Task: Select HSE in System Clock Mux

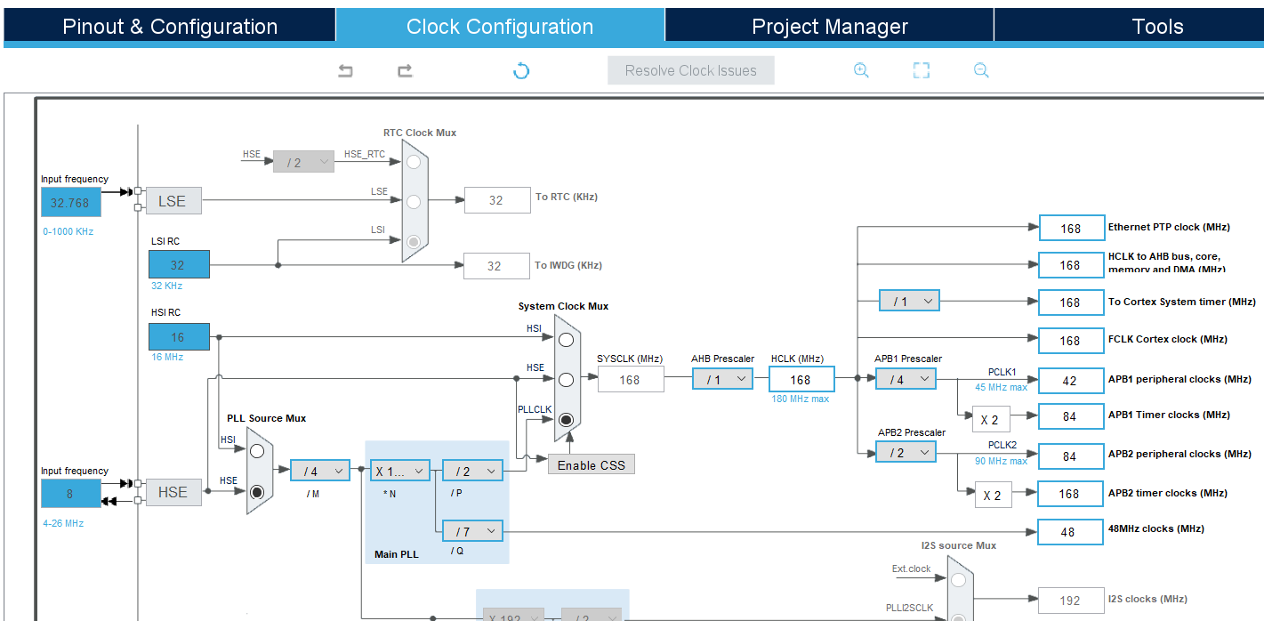Action: point(567,379)
